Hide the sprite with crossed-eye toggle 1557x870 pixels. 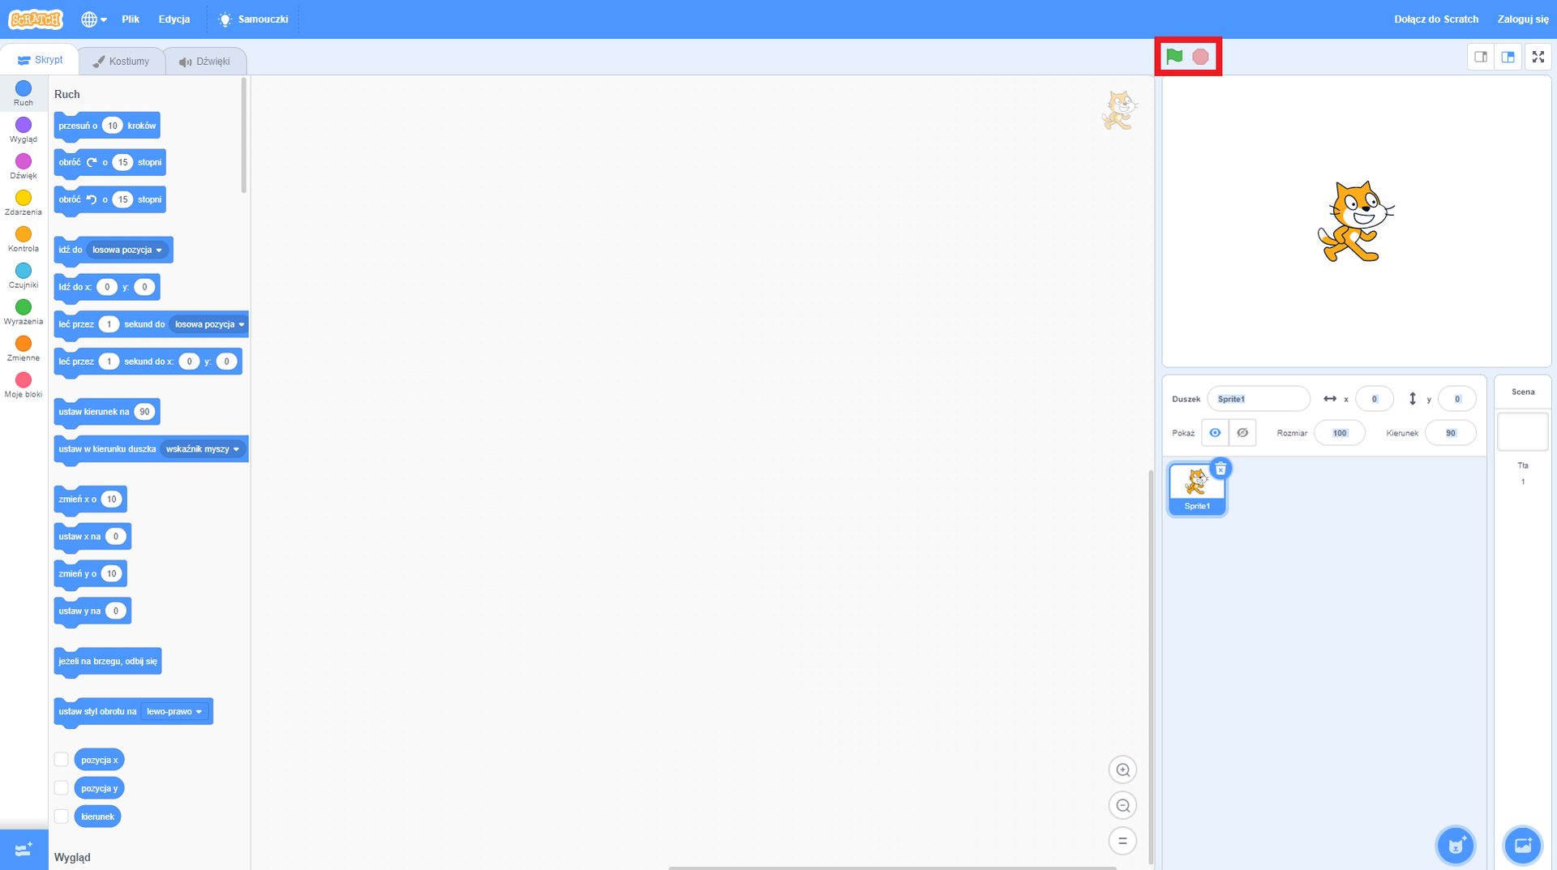(x=1242, y=433)
